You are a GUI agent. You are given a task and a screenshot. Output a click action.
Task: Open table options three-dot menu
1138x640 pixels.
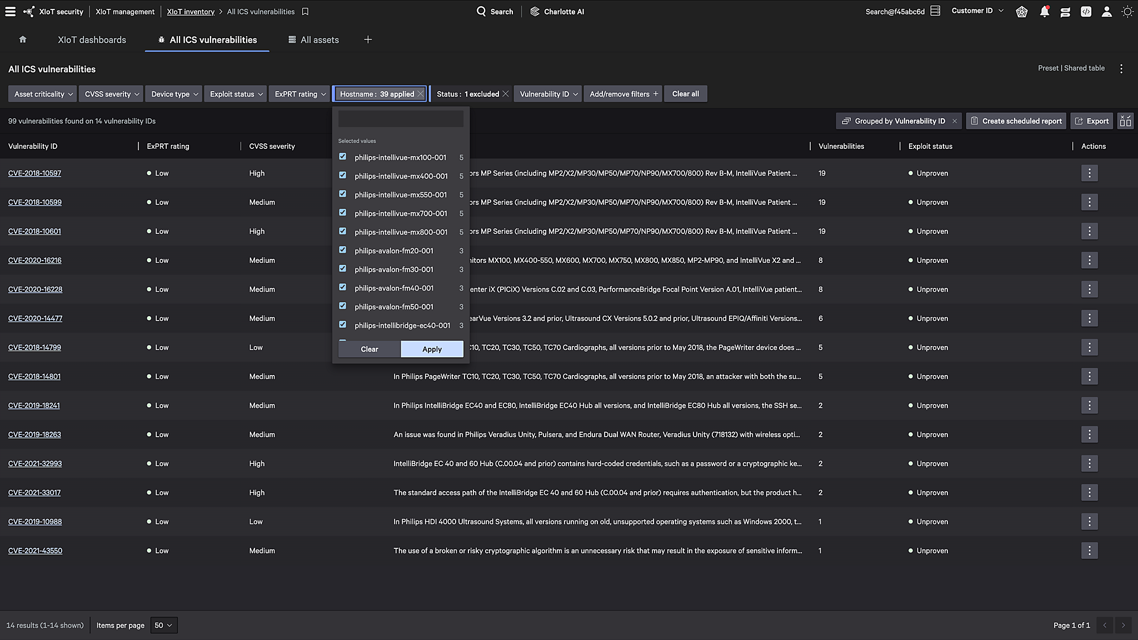[x=1121, y=69]
